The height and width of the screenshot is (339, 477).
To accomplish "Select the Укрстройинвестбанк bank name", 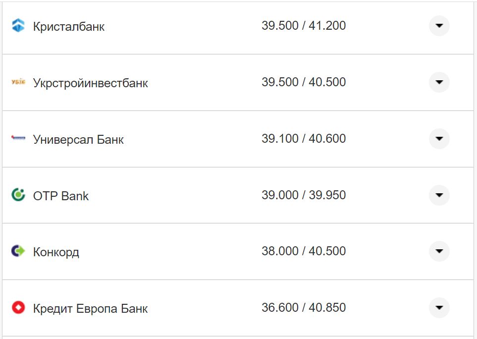I will [x=91, y=83].
